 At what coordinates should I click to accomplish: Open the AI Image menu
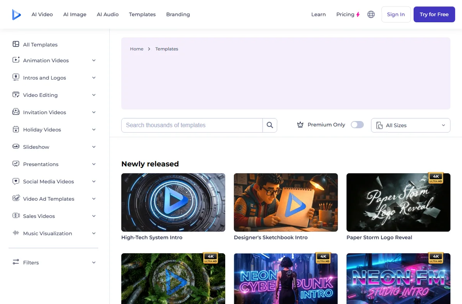point(75,15)
